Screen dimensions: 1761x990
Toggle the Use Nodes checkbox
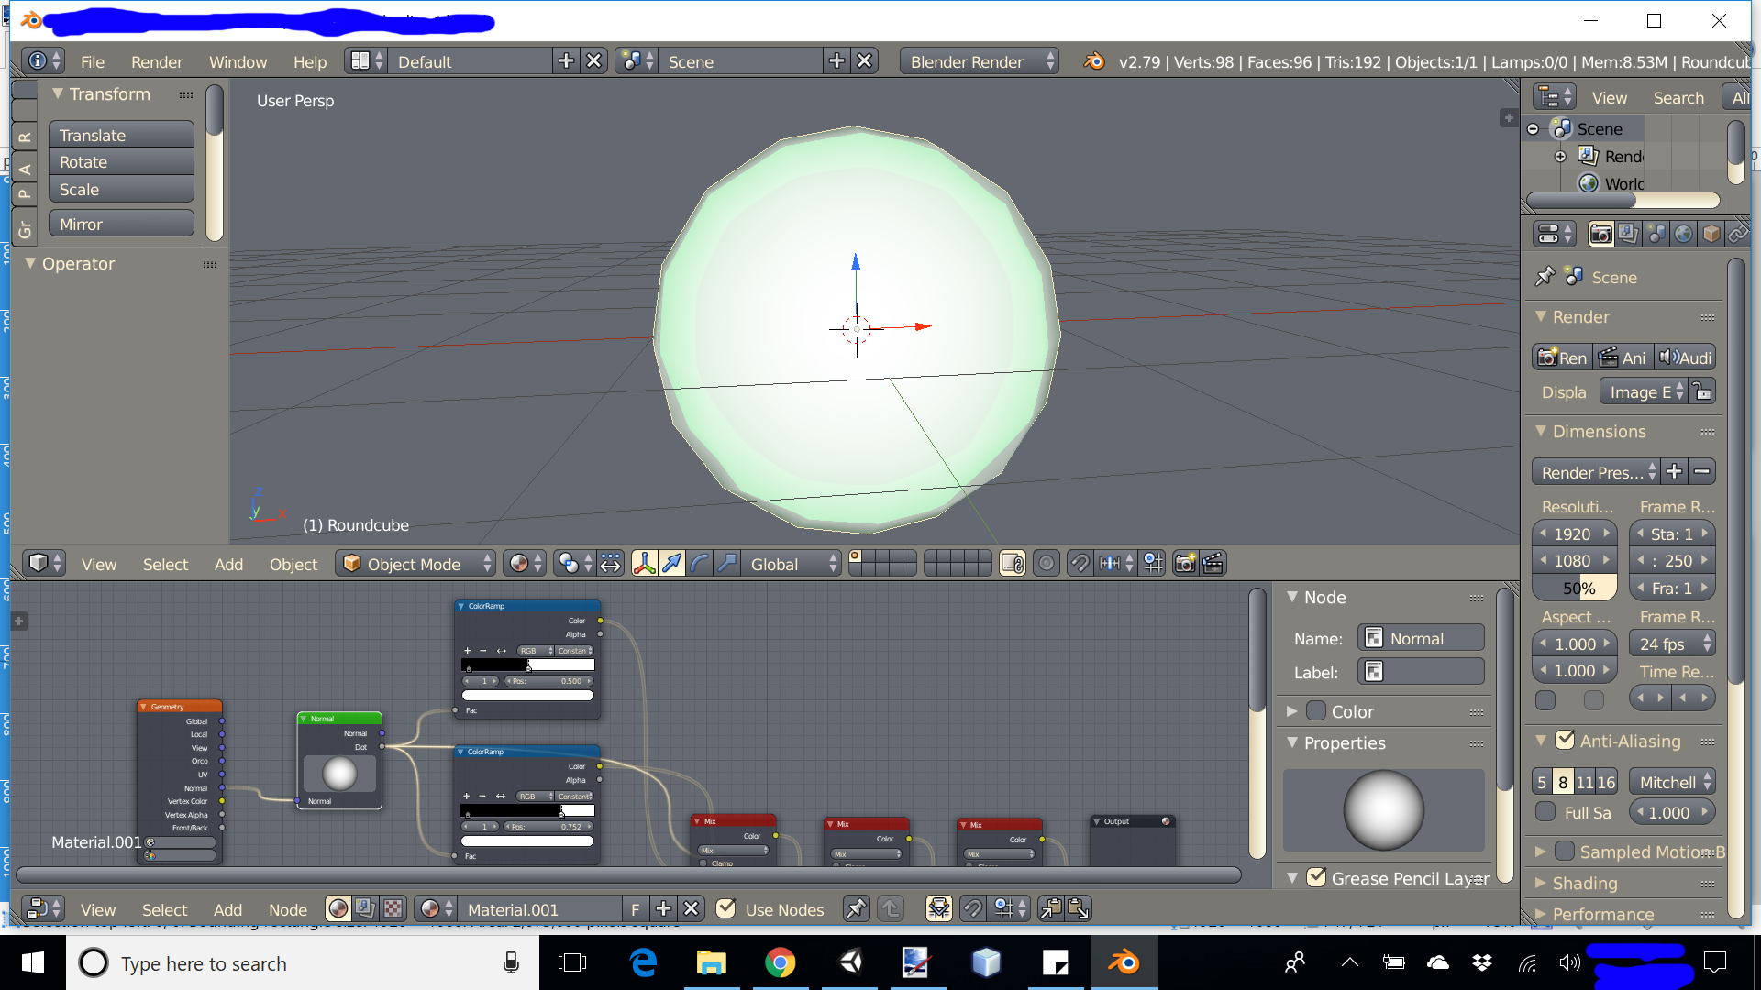tap(725, 908)
